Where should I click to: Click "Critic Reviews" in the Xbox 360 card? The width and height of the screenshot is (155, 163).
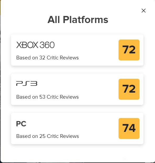tap(63, 58)
